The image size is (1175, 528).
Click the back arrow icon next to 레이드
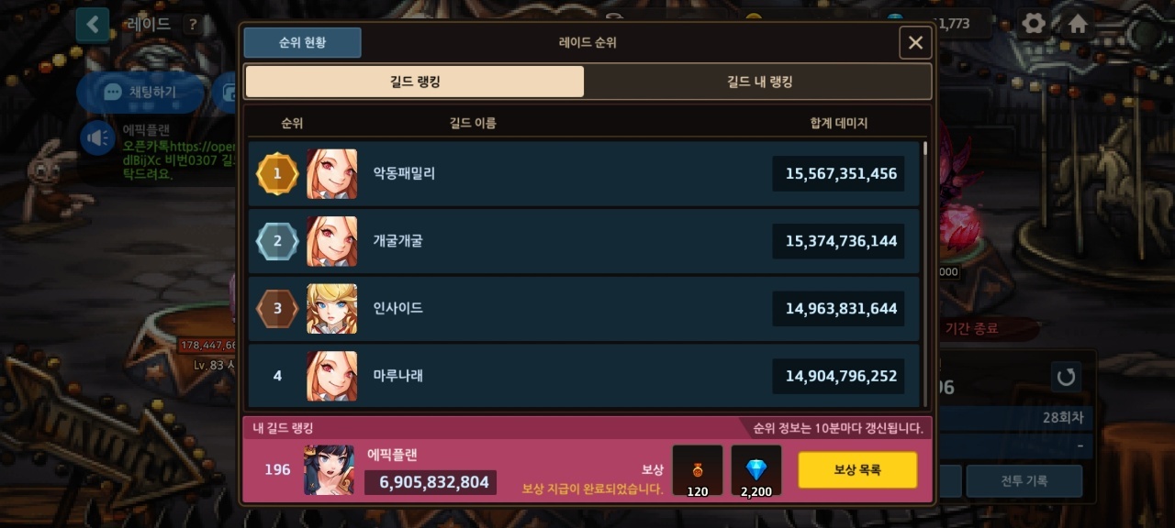pos(93,25)
